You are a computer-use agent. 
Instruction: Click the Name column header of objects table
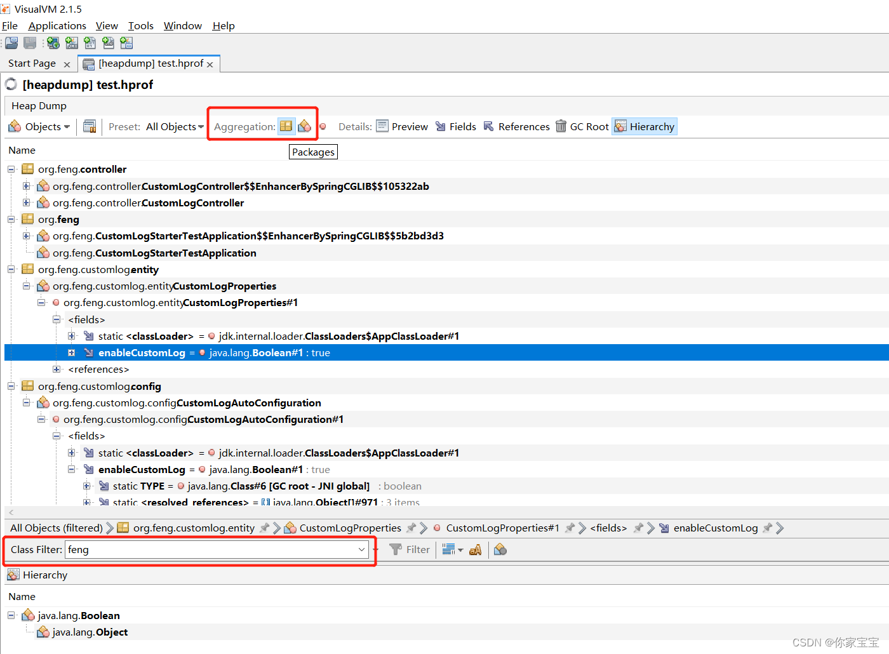pyautogui.click(x=22, y=150)
